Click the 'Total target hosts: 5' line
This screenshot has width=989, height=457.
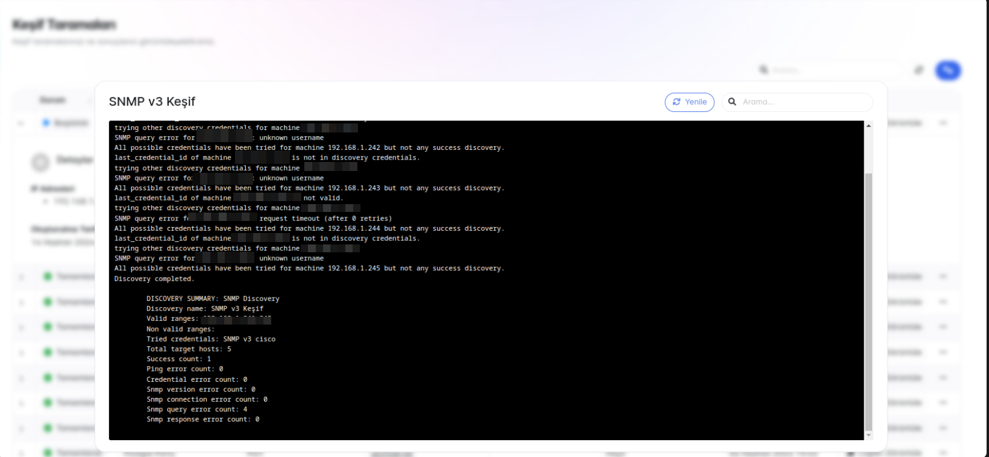[x=189, y=349]
